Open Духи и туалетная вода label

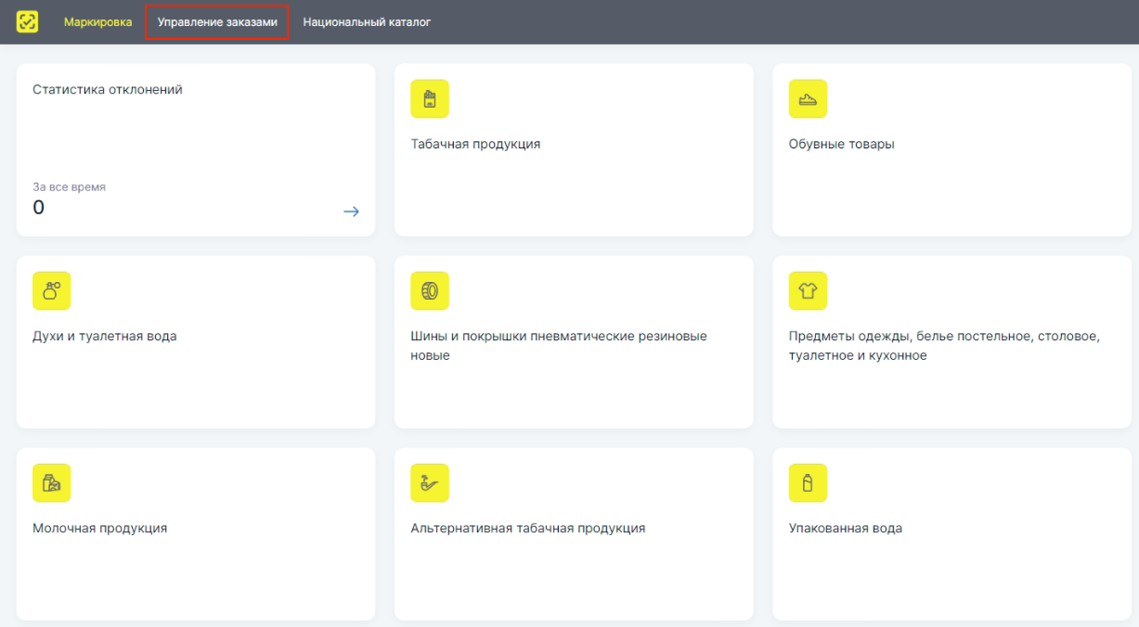coord(104,336)
